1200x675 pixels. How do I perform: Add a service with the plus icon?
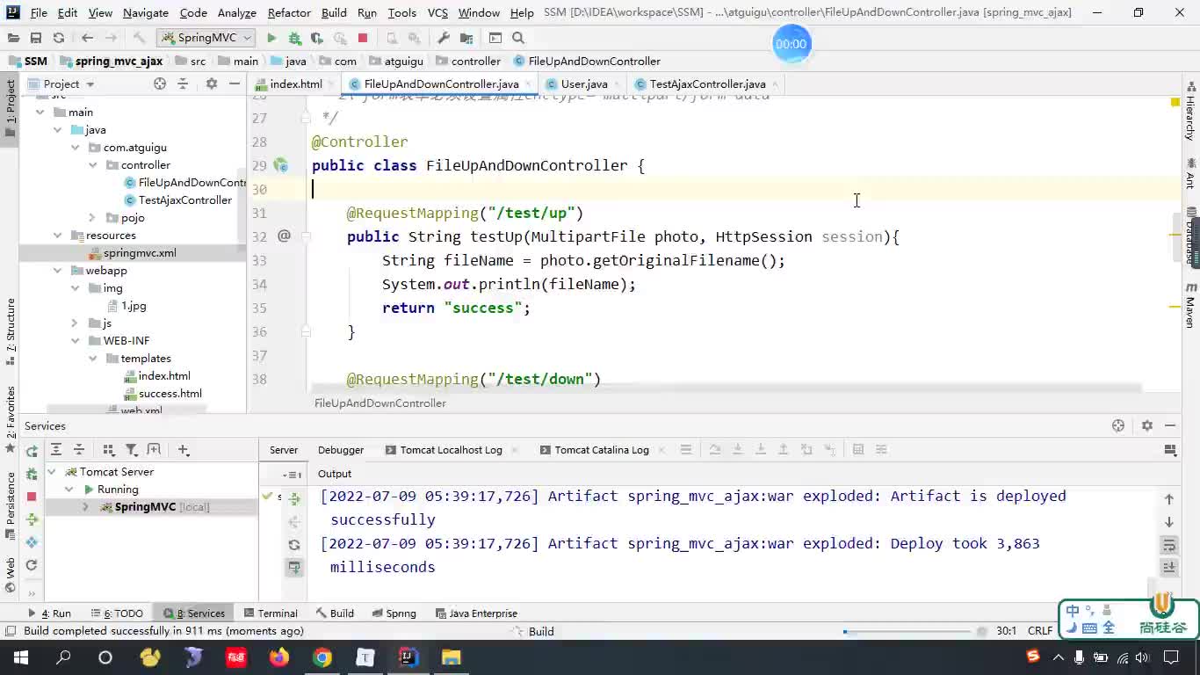point(183,449)
